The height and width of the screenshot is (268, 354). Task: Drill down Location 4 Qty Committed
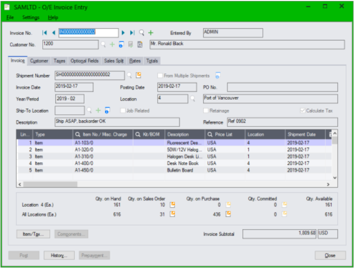(285, 205)
